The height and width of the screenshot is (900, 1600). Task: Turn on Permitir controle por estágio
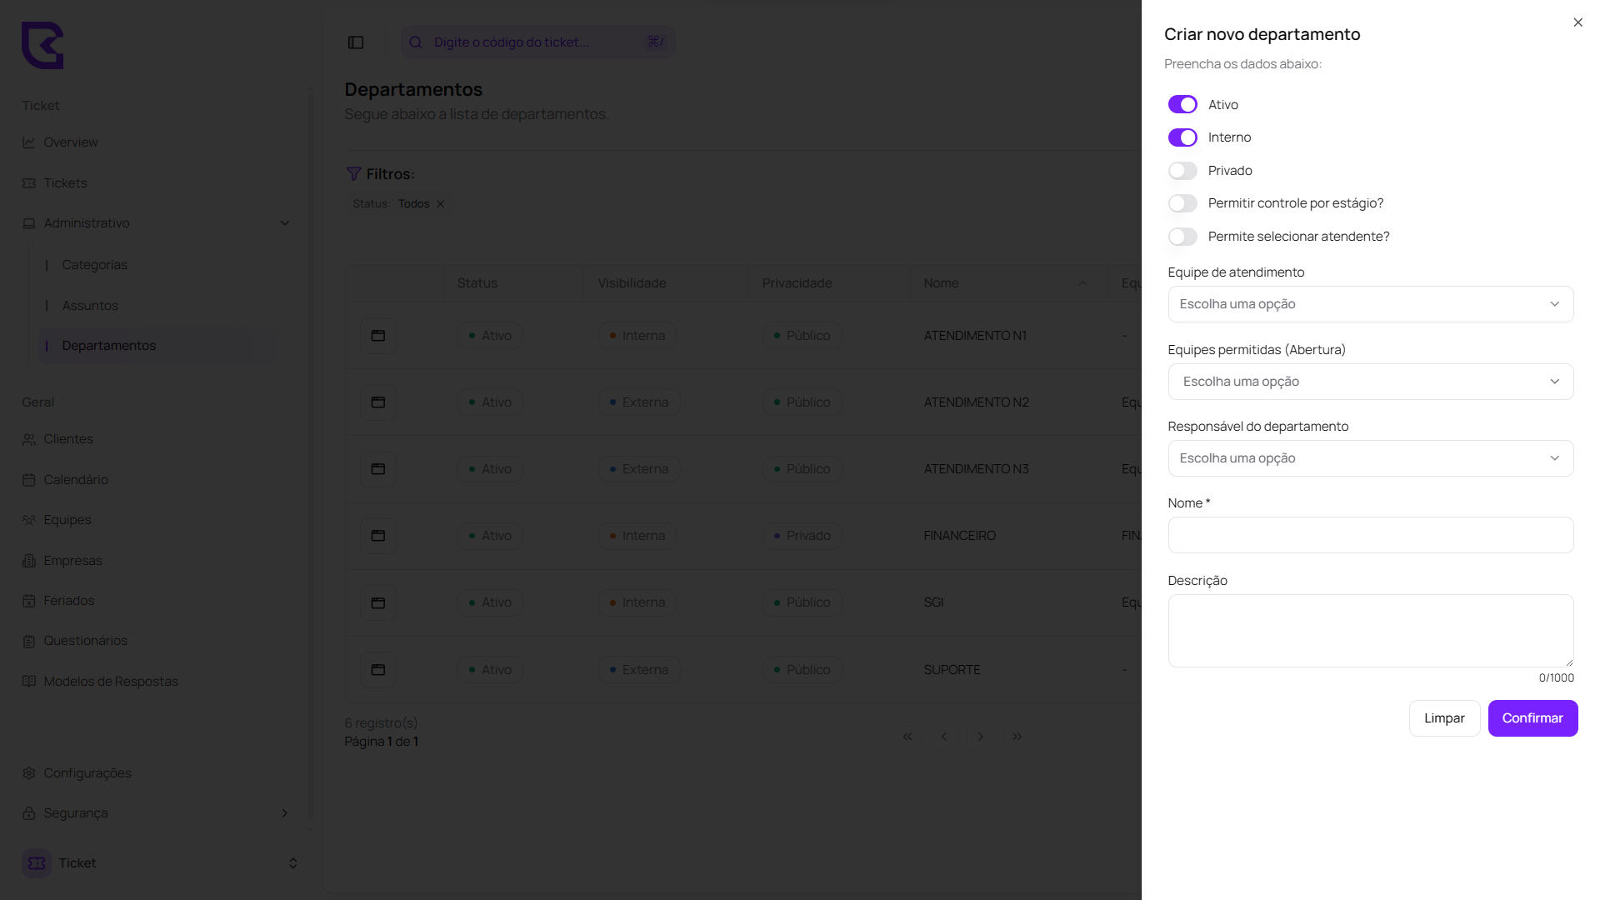point(1182,203)
